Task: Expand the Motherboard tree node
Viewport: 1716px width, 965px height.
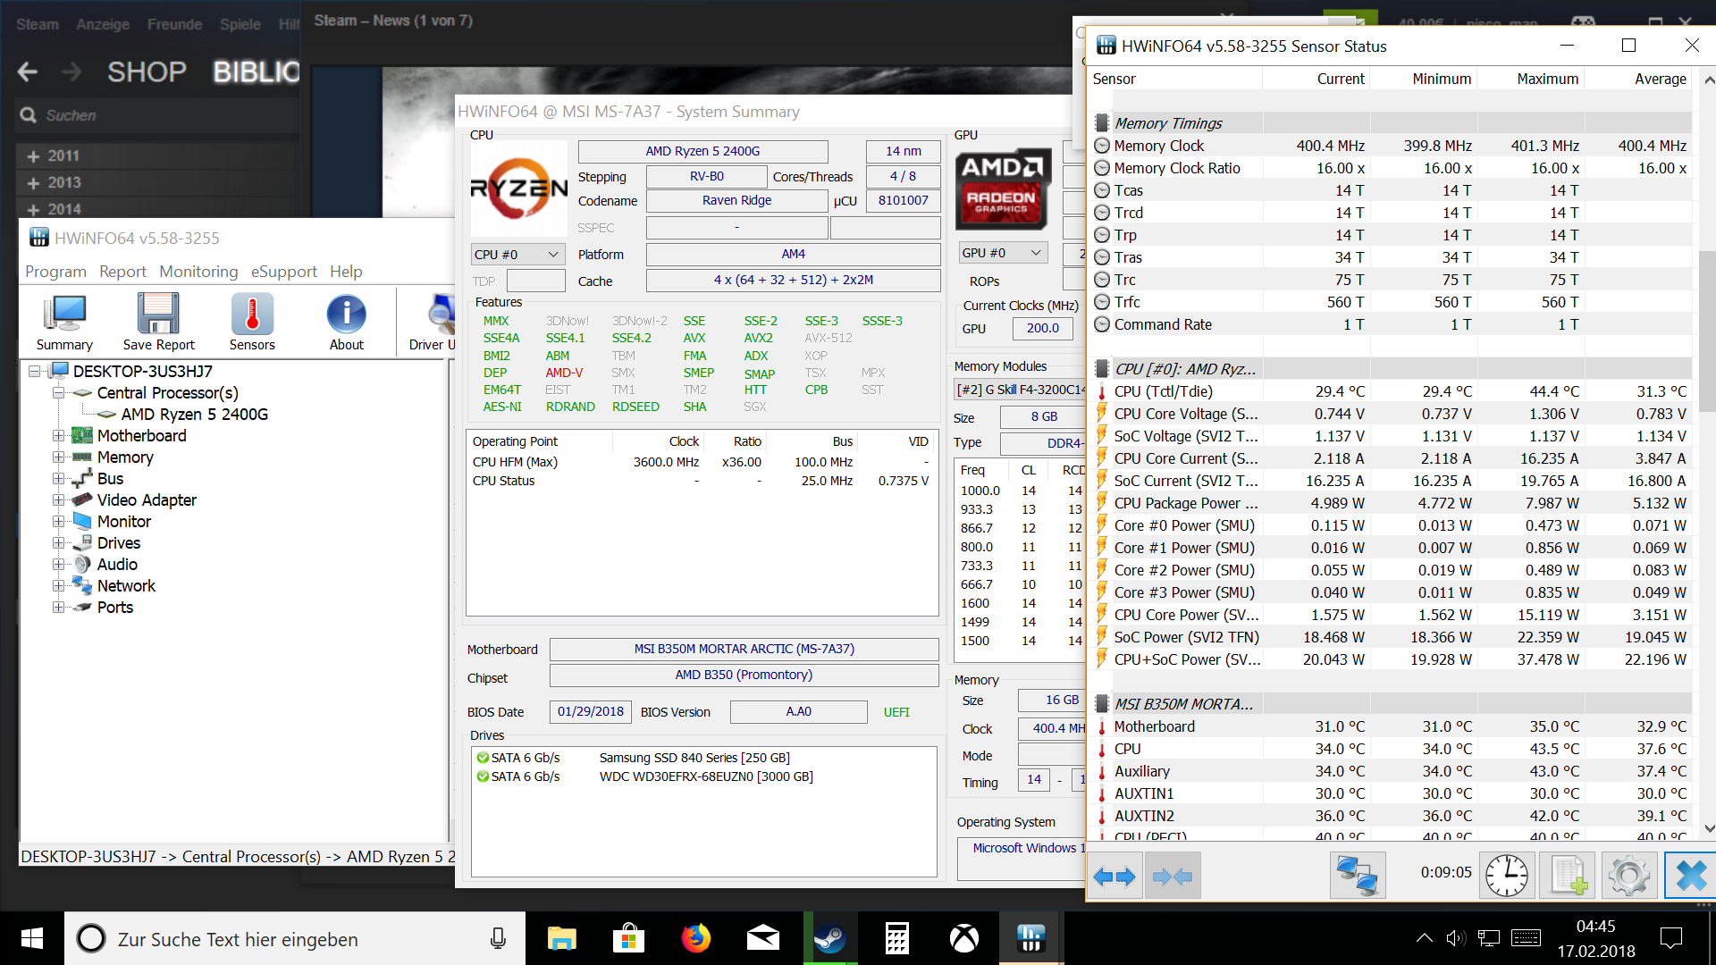Action: tap(58, 436)
